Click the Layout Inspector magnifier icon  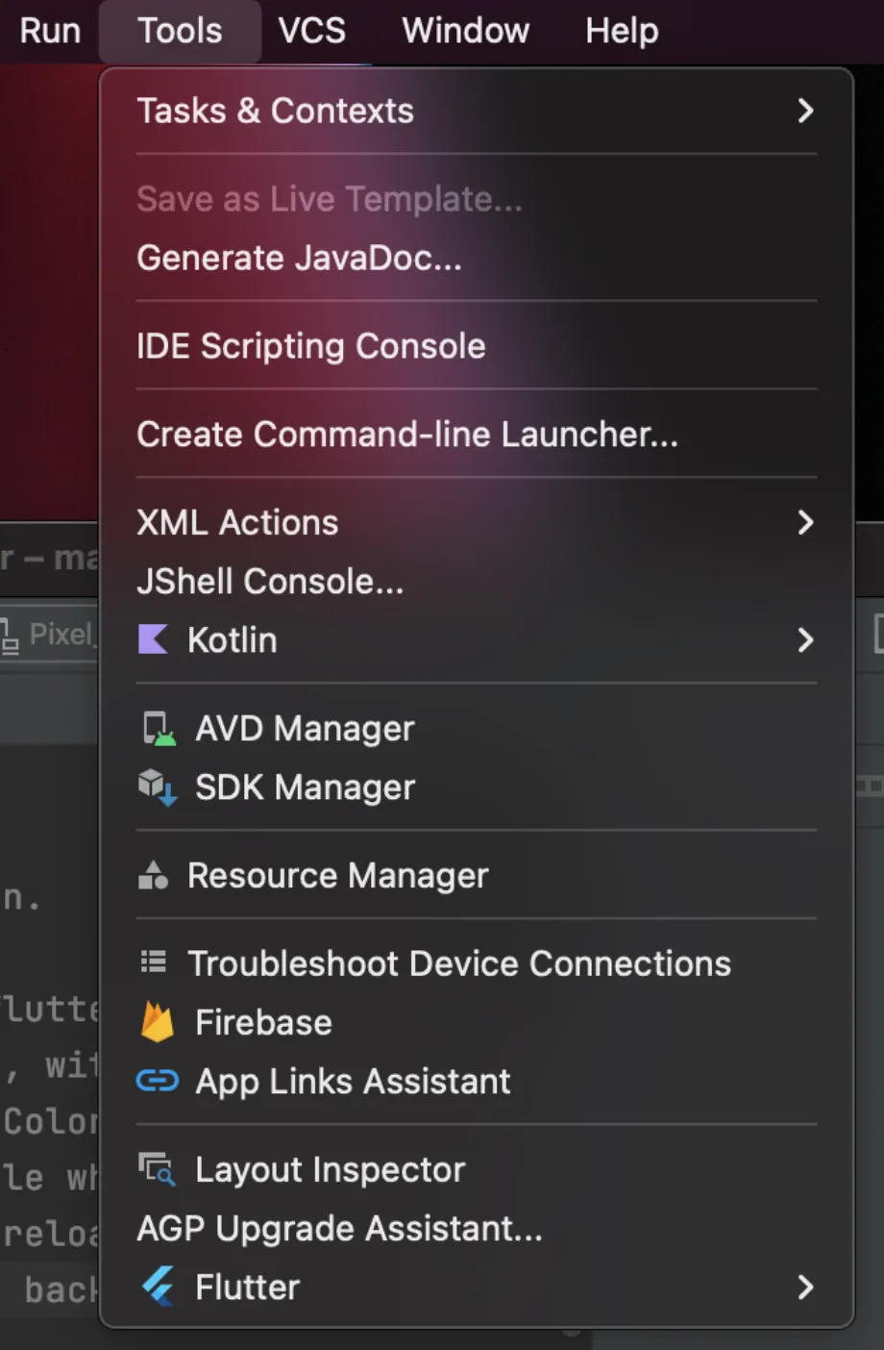[x=157, y=1169]
